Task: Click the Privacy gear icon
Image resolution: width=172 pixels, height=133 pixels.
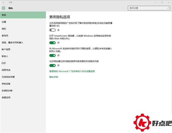Action: tap(3, 8)
